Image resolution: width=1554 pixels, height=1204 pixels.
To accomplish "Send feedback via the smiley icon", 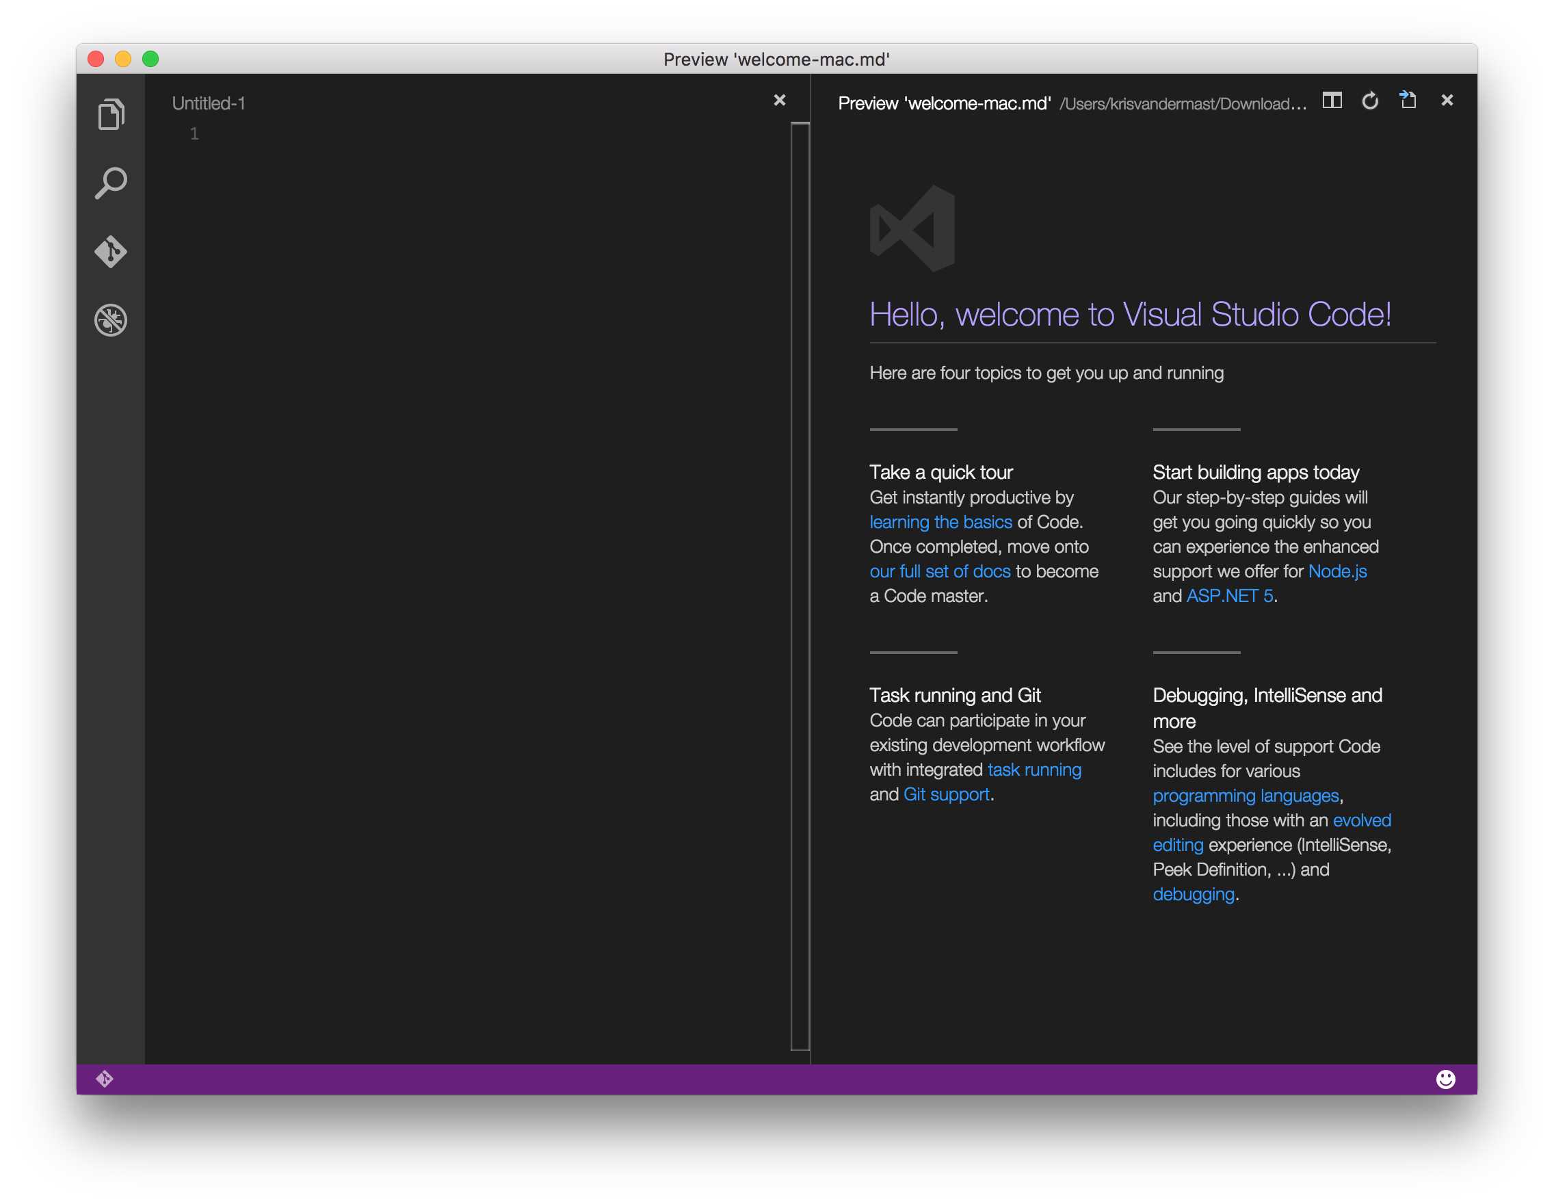I will coord(1444,1078).
